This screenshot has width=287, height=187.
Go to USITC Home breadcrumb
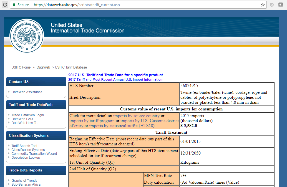pos(21,67)
